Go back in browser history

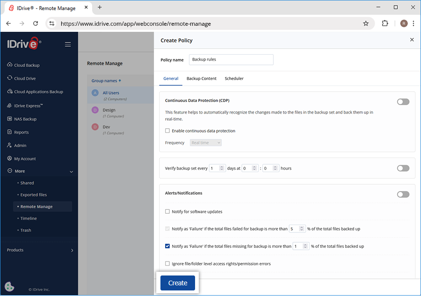click(8, 23)
